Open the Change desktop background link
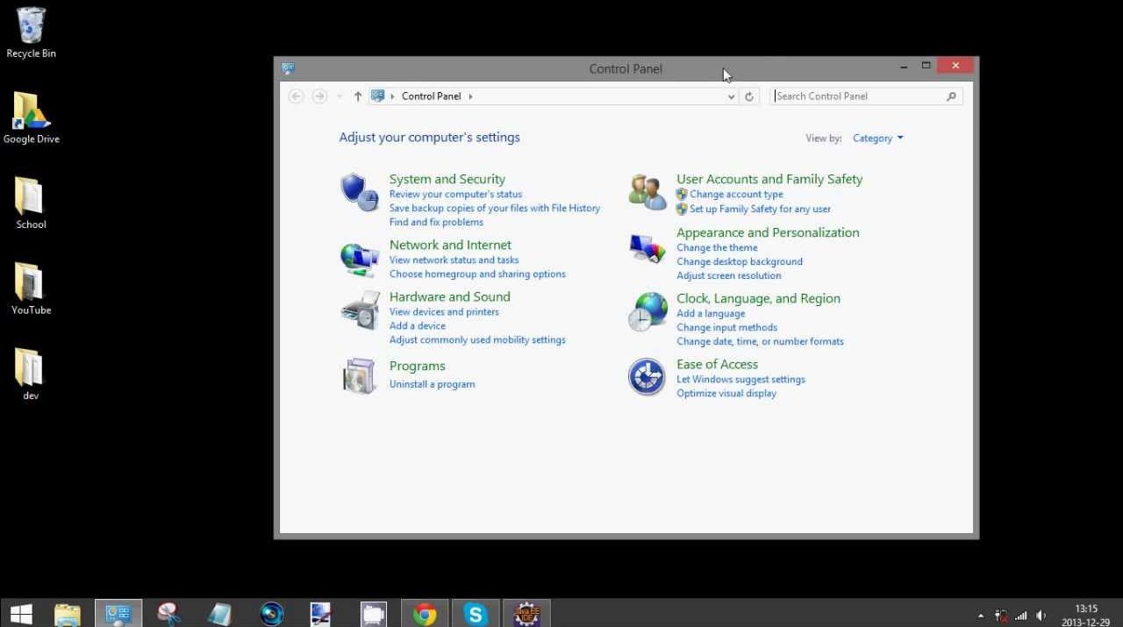The width and height of the screenshot is (1123, 627). pyautogui.click(x=739, y=261)
